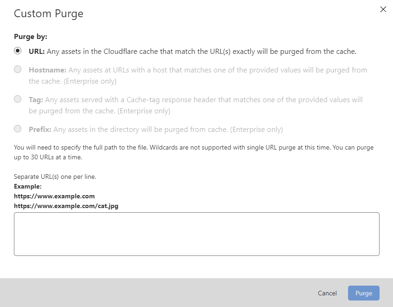
Task: Click the bold "Example:" label
Action: coord(28,186)
